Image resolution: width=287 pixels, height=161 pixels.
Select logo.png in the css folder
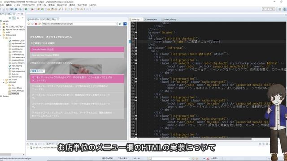point(15,68)
